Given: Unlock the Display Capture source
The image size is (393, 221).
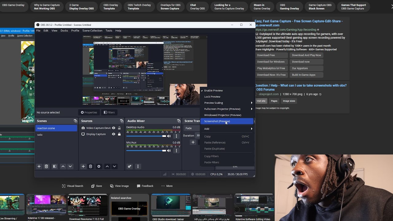Looking at the screenshot, I should pyautogui.click(x=119, y=134).
